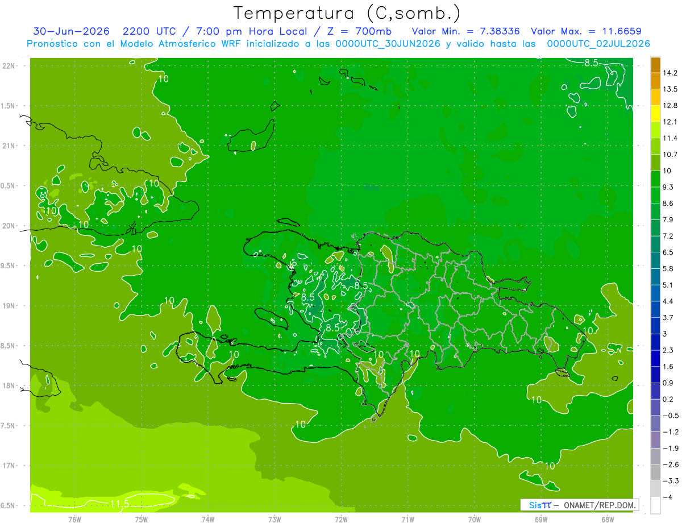
Task: Click the '20N' latitude axis label
Action: coord(9,226)
